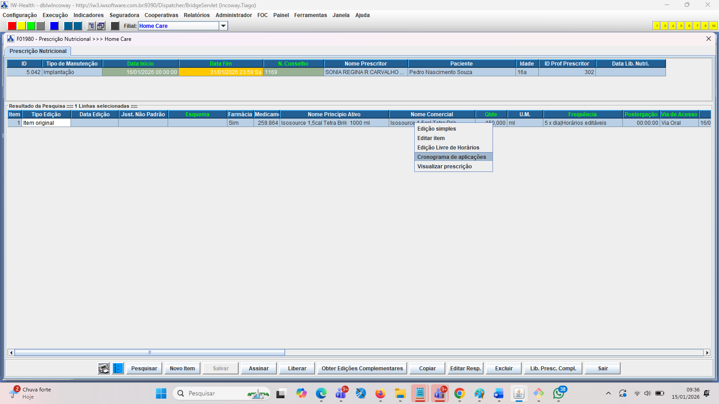Click the blue numbered list icon

pos(118,369)
